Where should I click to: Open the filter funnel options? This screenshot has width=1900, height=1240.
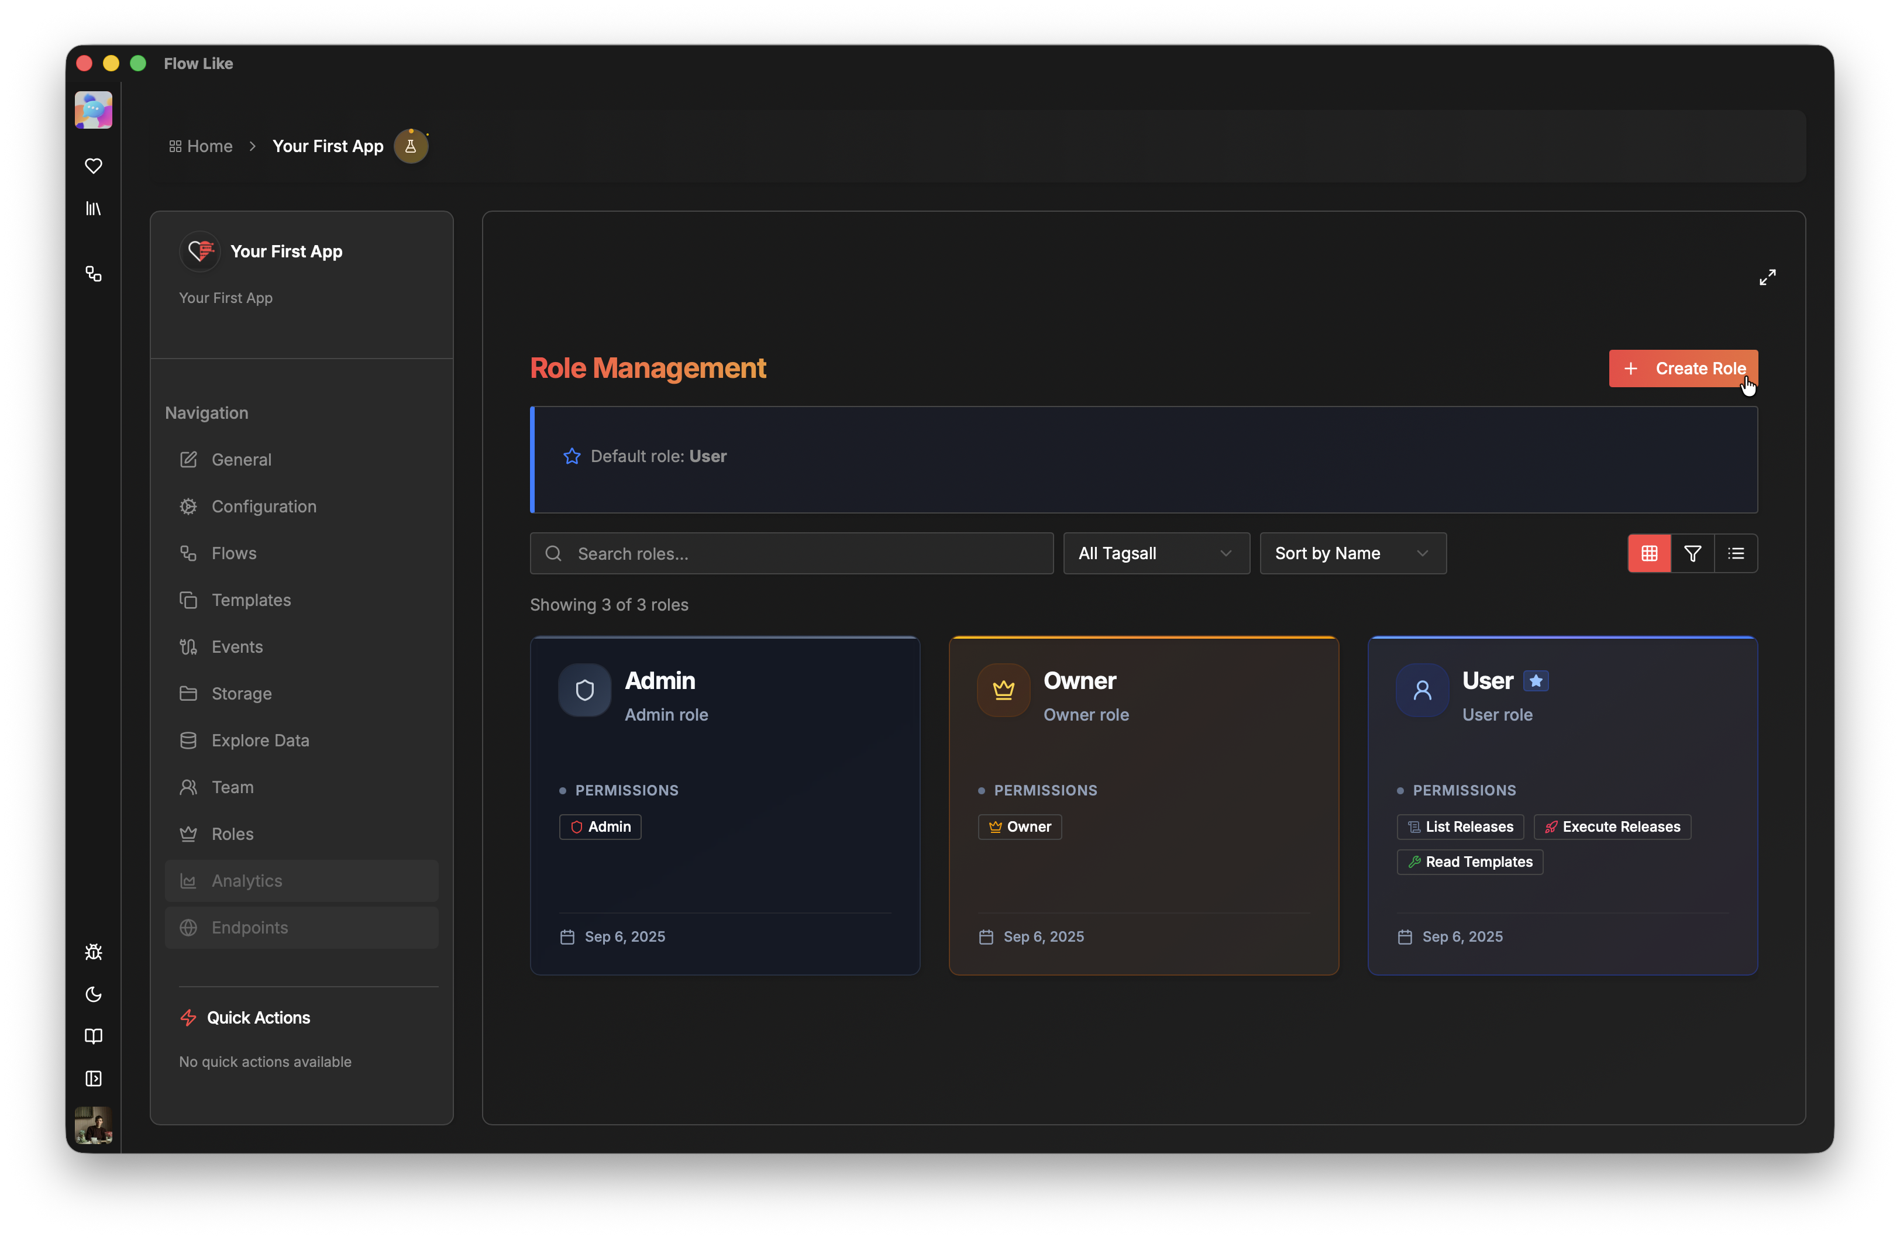tap(1694, 553)
